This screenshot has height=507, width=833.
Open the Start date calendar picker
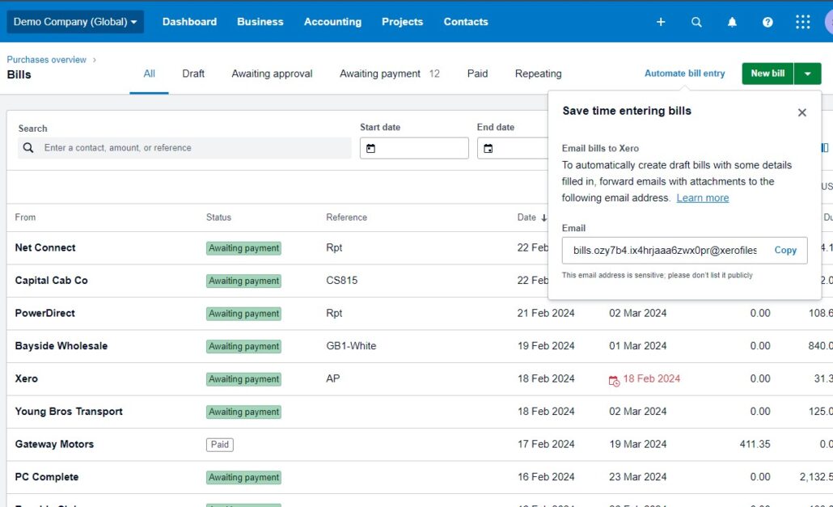click(x=372, y=148)
